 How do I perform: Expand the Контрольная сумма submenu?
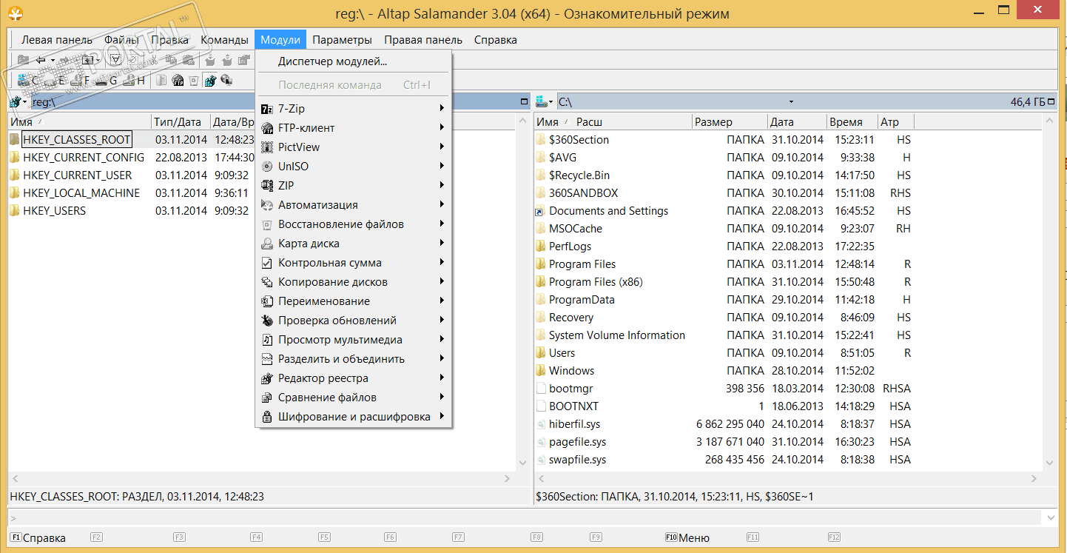(354, 262)
